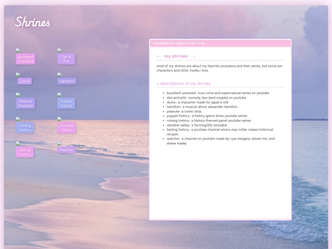
Task: Visit the Domo shrine link
Action: pos(25,81)
